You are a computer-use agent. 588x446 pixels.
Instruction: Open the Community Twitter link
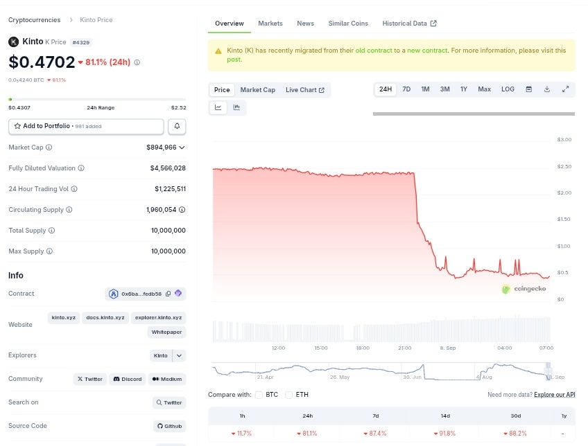[90, 380]
